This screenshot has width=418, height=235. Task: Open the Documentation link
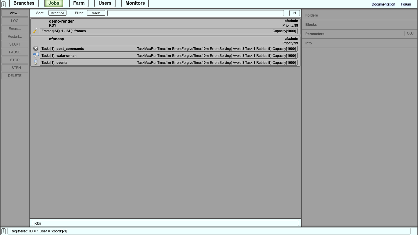click(383, 4)
